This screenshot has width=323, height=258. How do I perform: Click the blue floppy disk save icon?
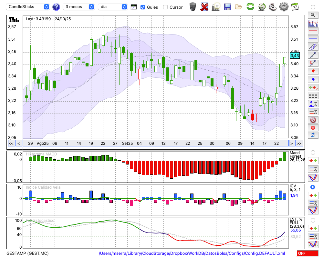point(227,6)
